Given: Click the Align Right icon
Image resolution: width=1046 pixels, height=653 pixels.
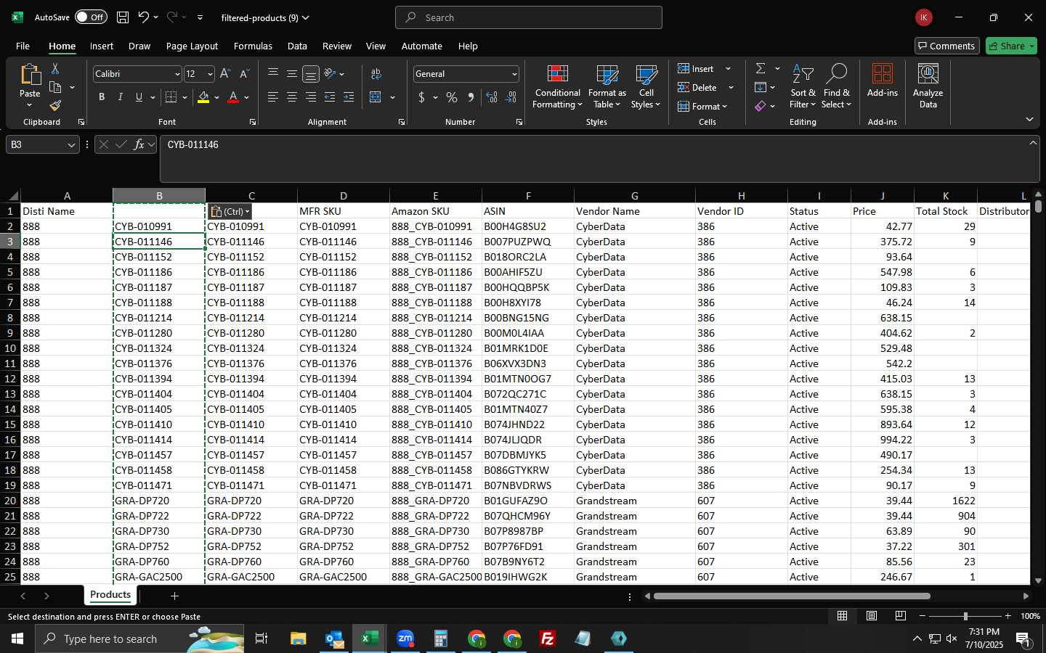Looking at the screenshot, I should tap(311, 97).
